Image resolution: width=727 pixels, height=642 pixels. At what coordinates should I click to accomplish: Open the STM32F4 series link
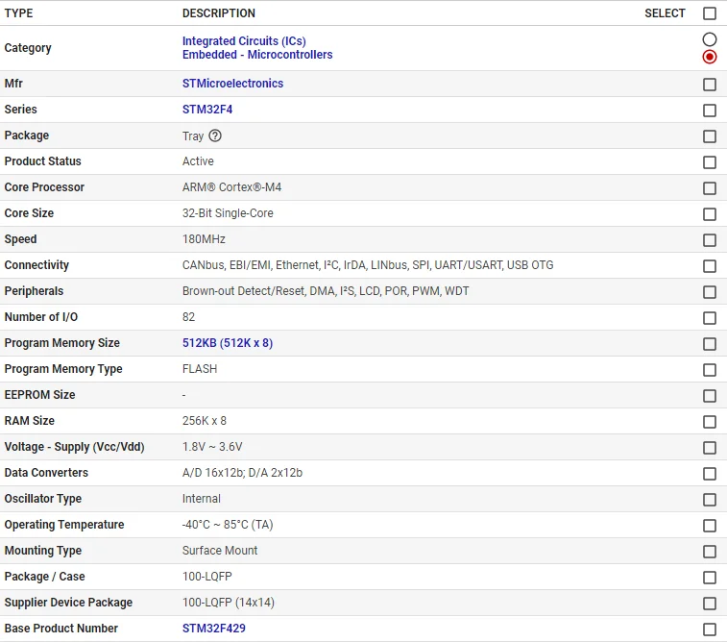click(x=207, y=110)
